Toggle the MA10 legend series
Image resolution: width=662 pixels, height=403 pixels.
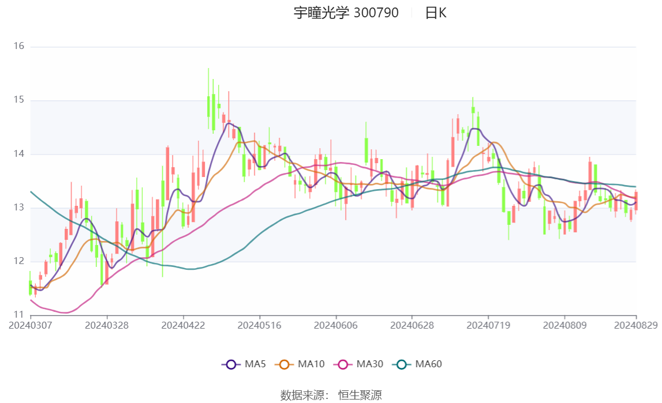[300, 364]
